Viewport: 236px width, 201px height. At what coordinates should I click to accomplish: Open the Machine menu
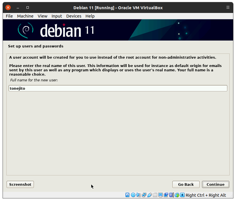click(25, 16)
